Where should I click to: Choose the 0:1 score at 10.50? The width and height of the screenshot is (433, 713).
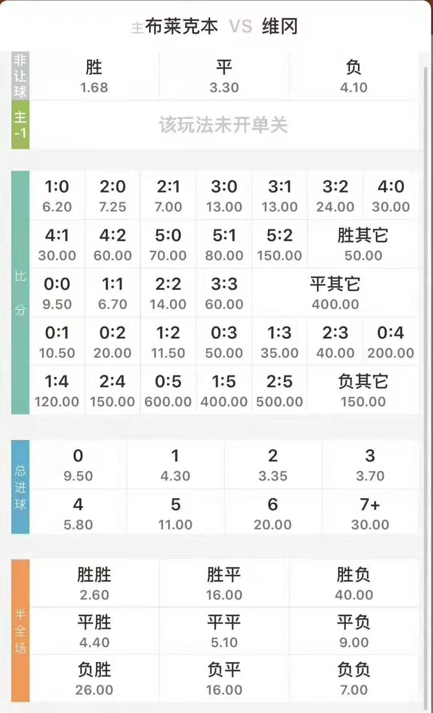[57, 342]
